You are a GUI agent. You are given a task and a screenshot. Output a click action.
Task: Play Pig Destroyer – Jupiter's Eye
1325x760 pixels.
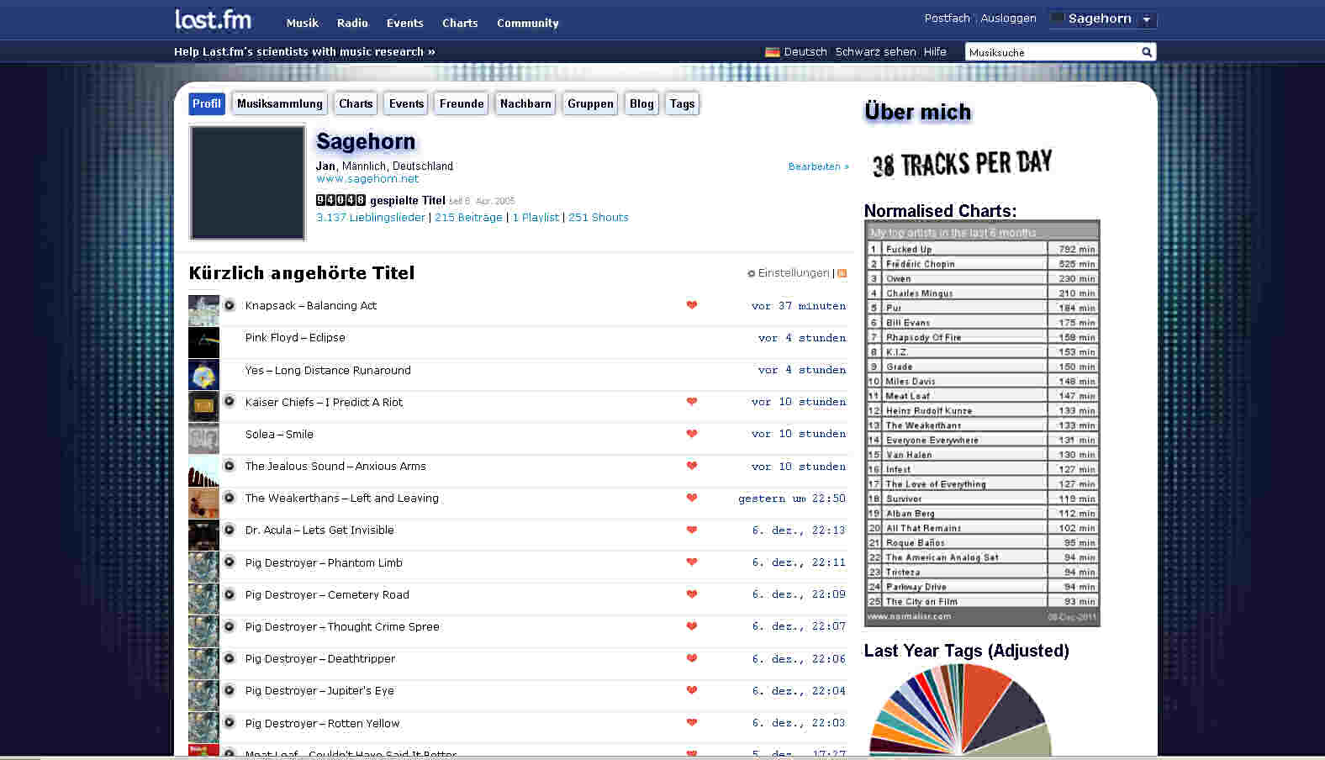click(229, 690)
